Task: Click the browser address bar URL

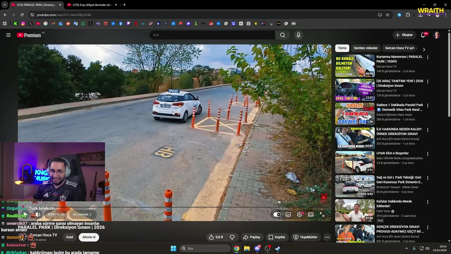Action: 64,15
